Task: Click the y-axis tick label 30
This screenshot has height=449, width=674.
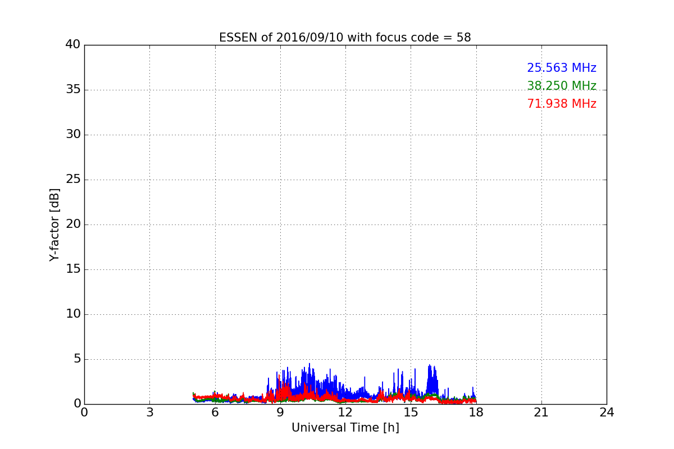Action: 73,135
